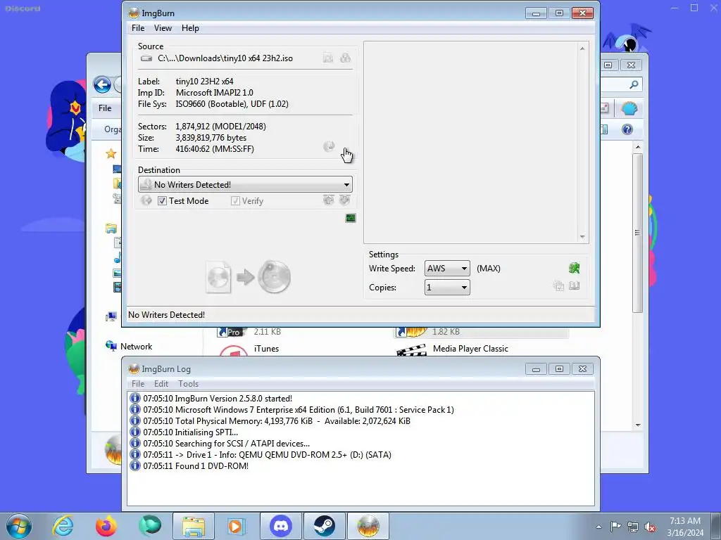Screen dimensions: 721x540
Task: Toggle the Verify checkbox
Action: (x=235, y=200)
